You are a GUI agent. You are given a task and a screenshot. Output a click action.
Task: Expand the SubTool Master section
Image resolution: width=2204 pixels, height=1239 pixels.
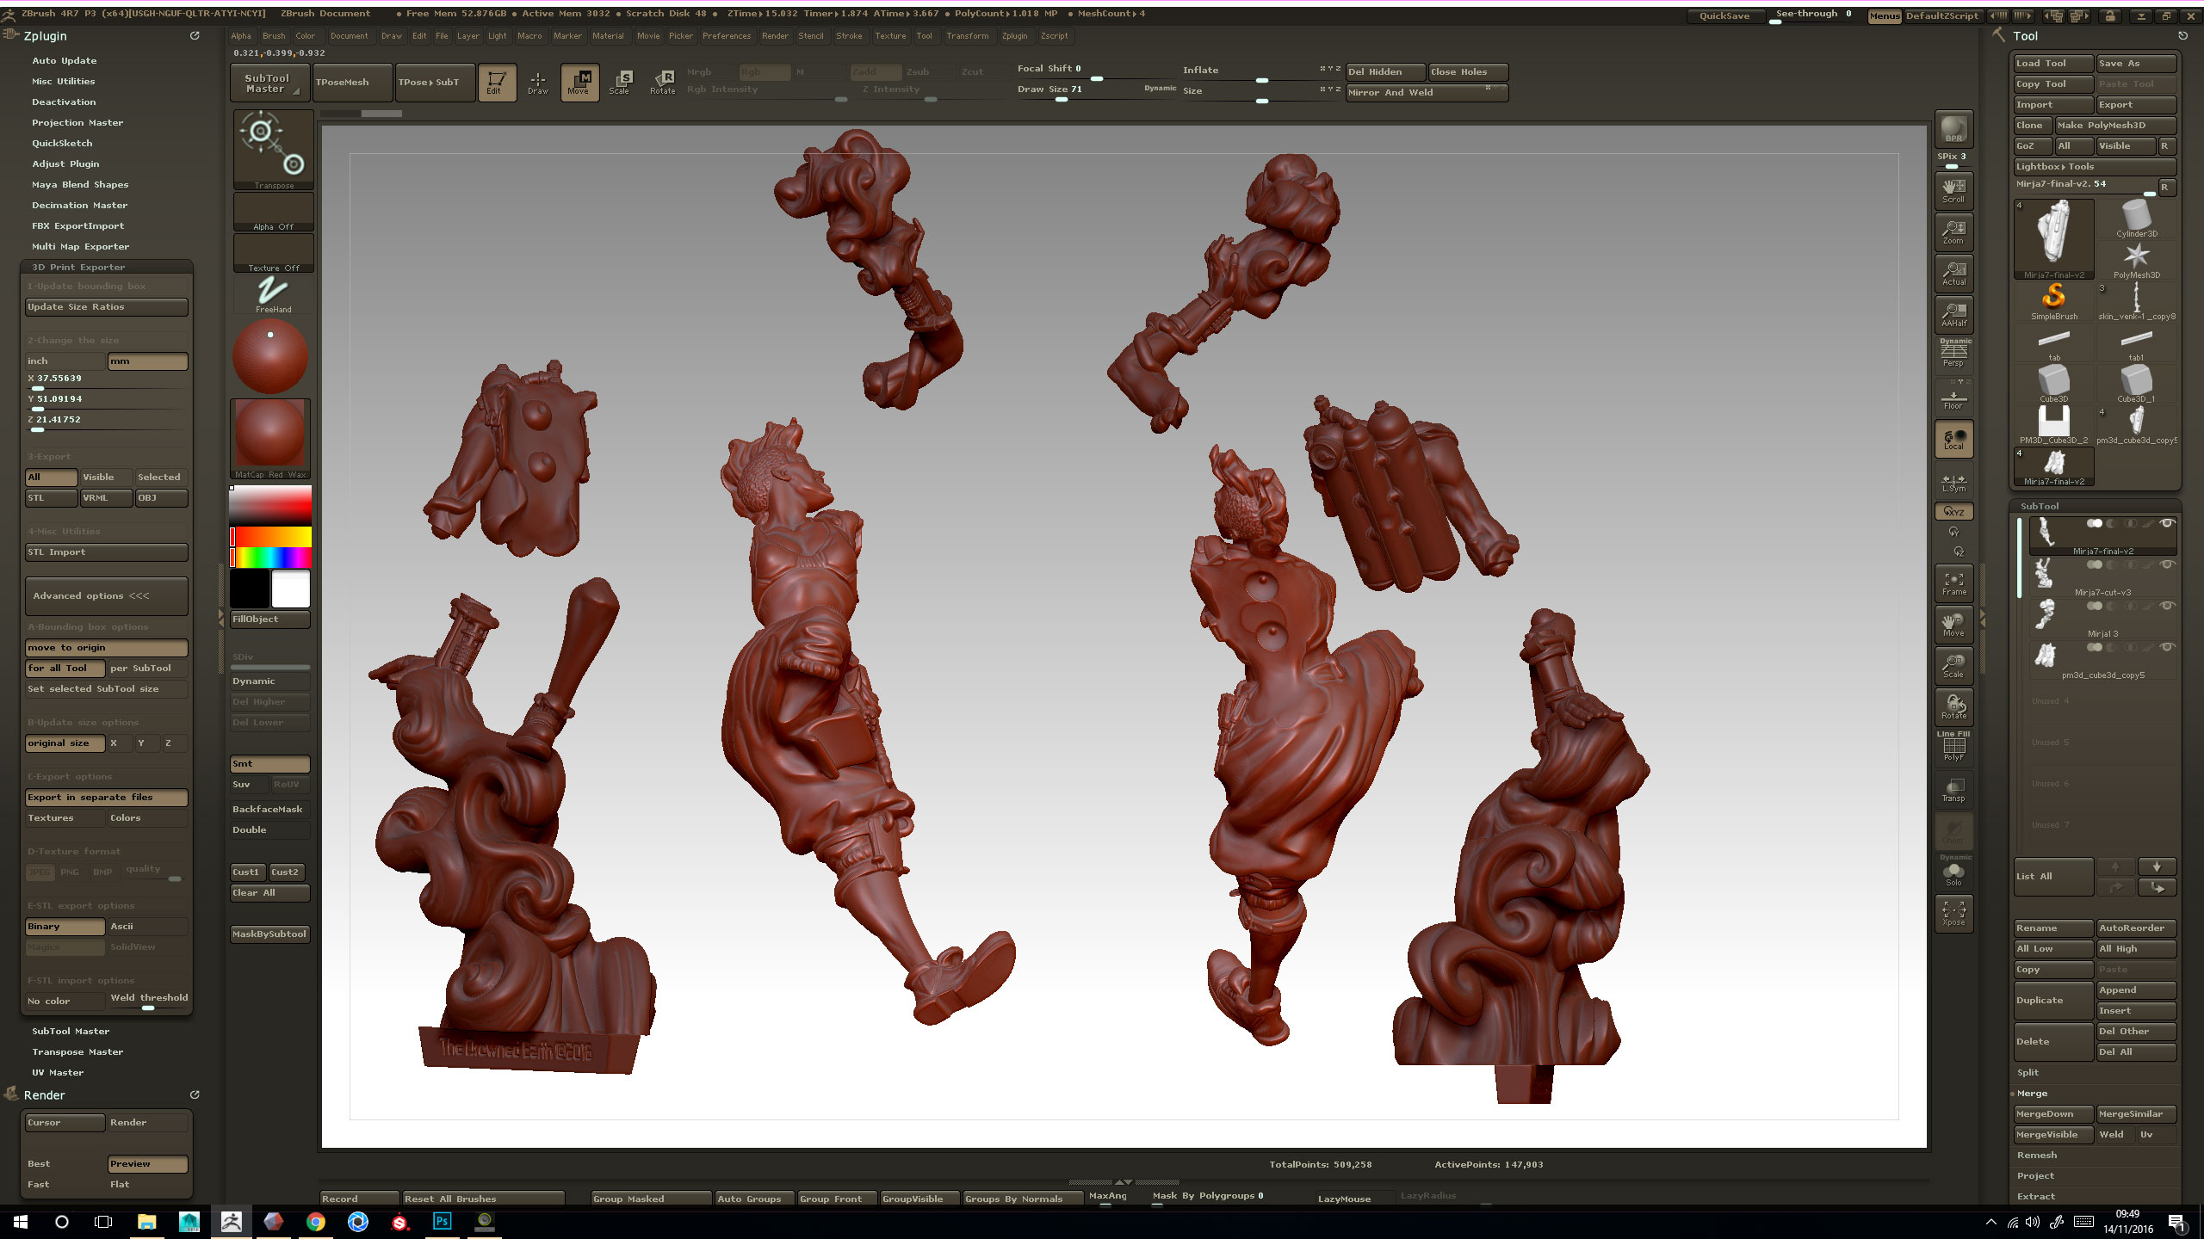pyautogui.click(x=71, y=1031)
